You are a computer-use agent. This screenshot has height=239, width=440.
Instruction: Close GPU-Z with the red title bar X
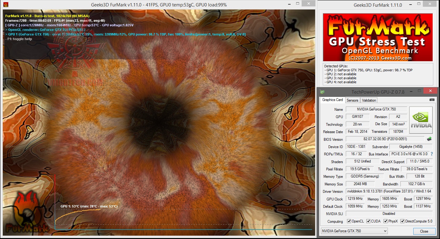pyautogui.click(x=430, y=91)
